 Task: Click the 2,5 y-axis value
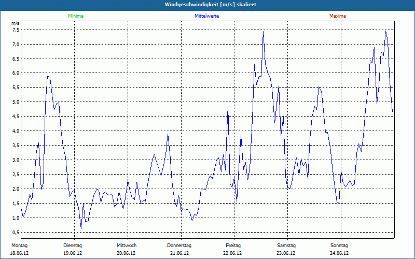16,175
